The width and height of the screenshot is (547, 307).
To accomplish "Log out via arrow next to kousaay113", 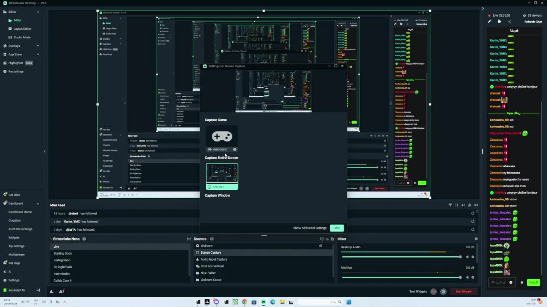I will coord(38,290).
